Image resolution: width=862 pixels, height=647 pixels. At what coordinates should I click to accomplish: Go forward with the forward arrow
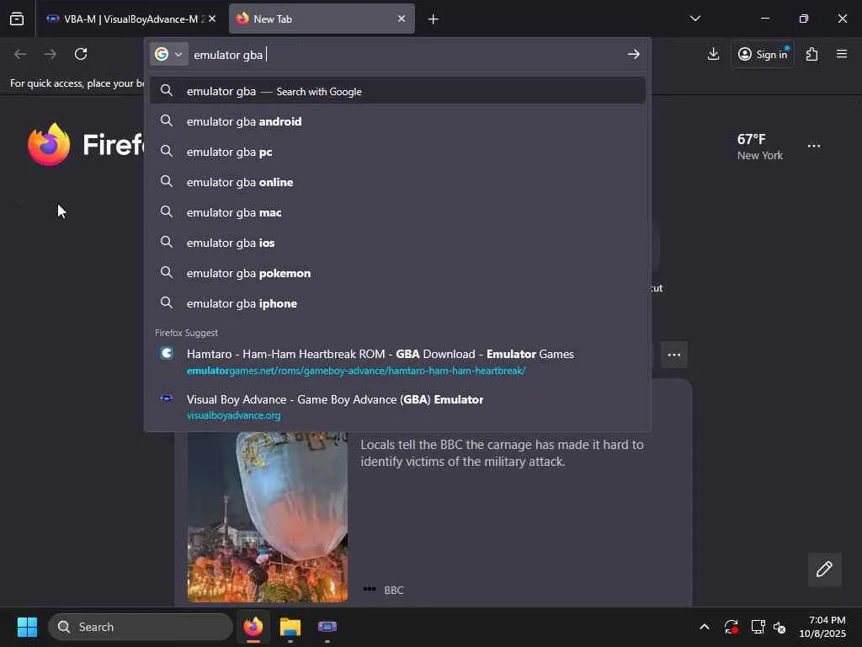click(x=50, y=54)
